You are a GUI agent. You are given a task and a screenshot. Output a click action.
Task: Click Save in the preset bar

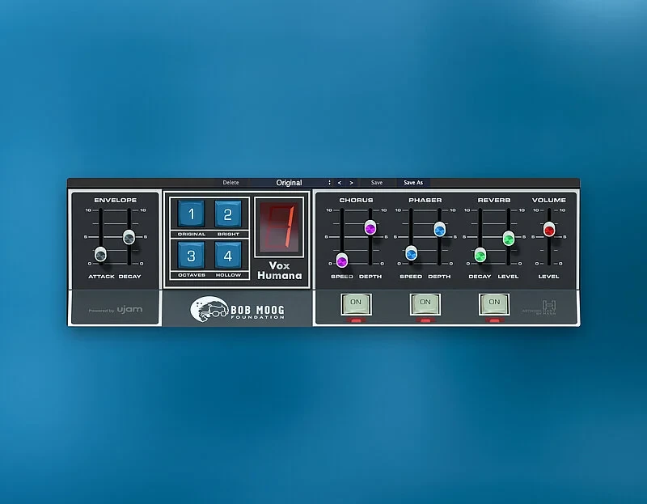pyautogui.click(x=377, y=183)
